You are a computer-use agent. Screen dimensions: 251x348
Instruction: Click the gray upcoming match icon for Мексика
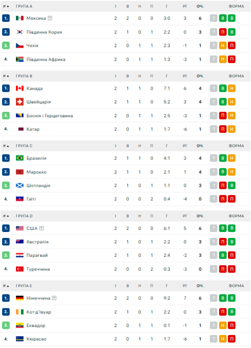click(214, 18)
